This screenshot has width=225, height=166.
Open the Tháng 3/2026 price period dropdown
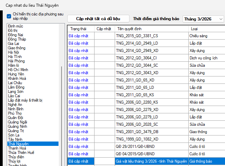(203, 19)
